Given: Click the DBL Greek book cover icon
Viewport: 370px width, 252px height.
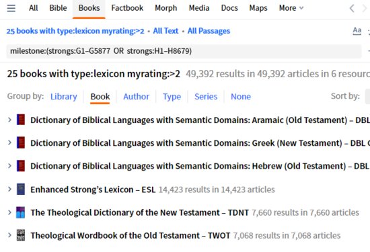Looking at the screenshot, I should 21,142.
